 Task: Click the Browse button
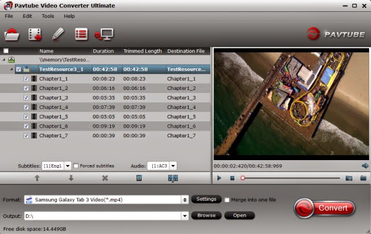(x=207, y=216)
